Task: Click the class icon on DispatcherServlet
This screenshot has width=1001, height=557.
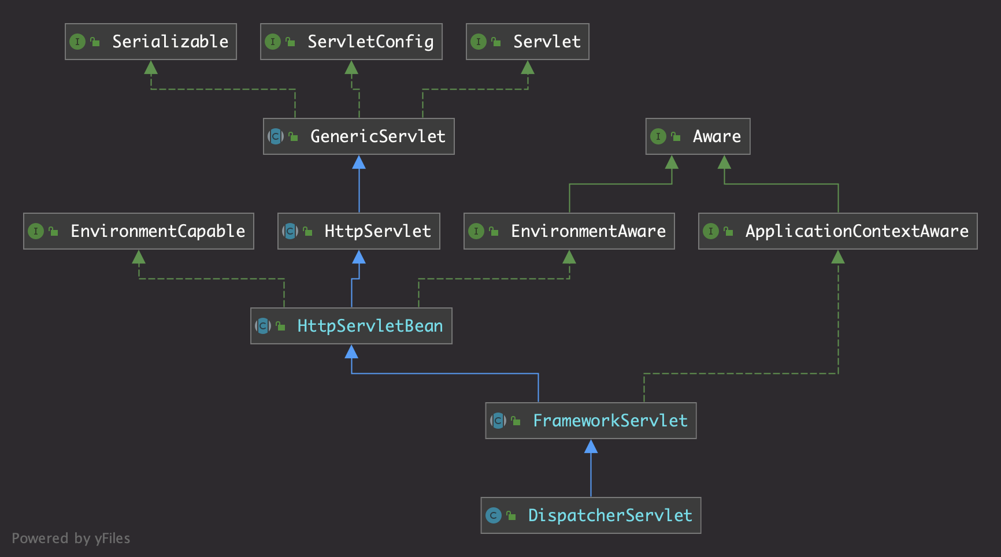Action: 493,515
